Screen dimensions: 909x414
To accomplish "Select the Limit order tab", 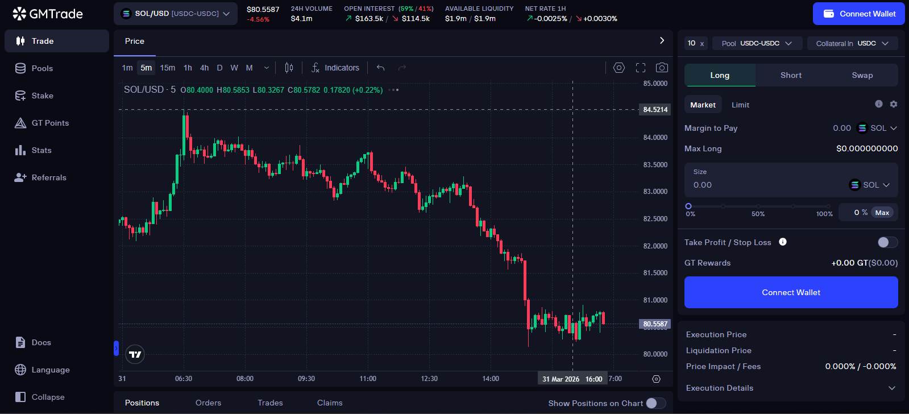I will point(740,105).
